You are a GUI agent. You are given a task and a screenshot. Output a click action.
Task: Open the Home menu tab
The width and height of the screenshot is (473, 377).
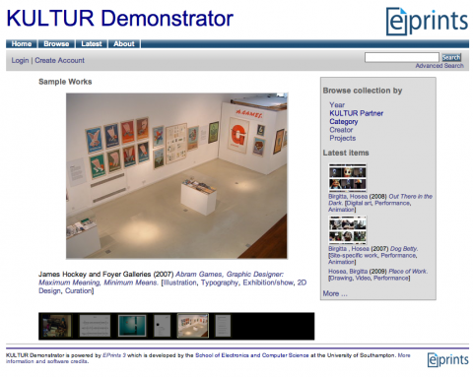pos(22,44)
